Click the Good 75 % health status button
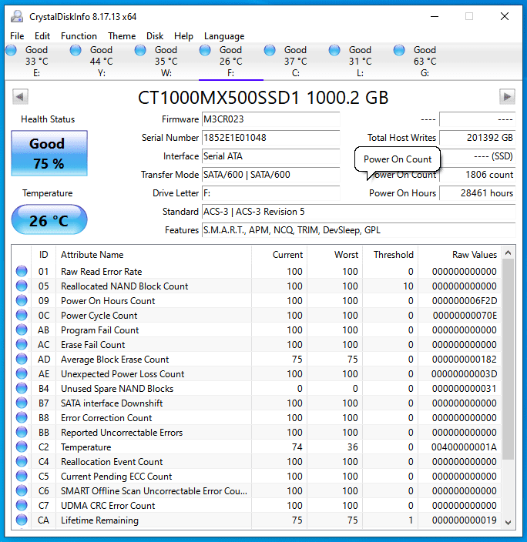 click(x=49, y=153)
